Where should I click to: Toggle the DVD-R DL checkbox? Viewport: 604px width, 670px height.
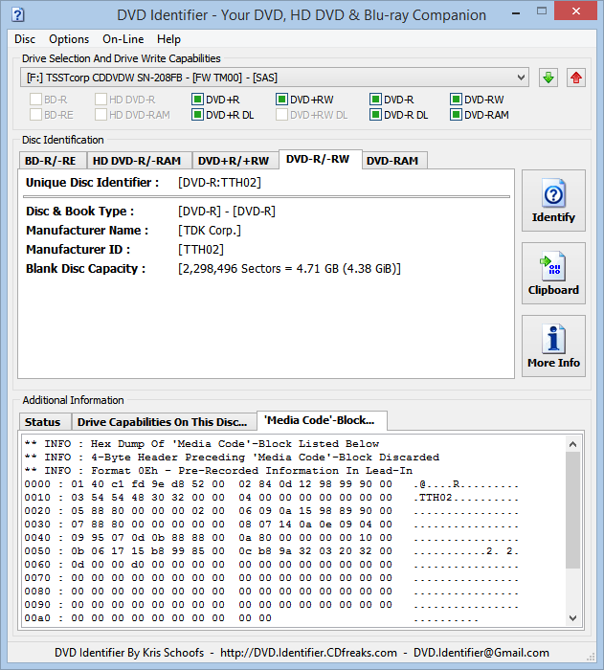point(375,115)
